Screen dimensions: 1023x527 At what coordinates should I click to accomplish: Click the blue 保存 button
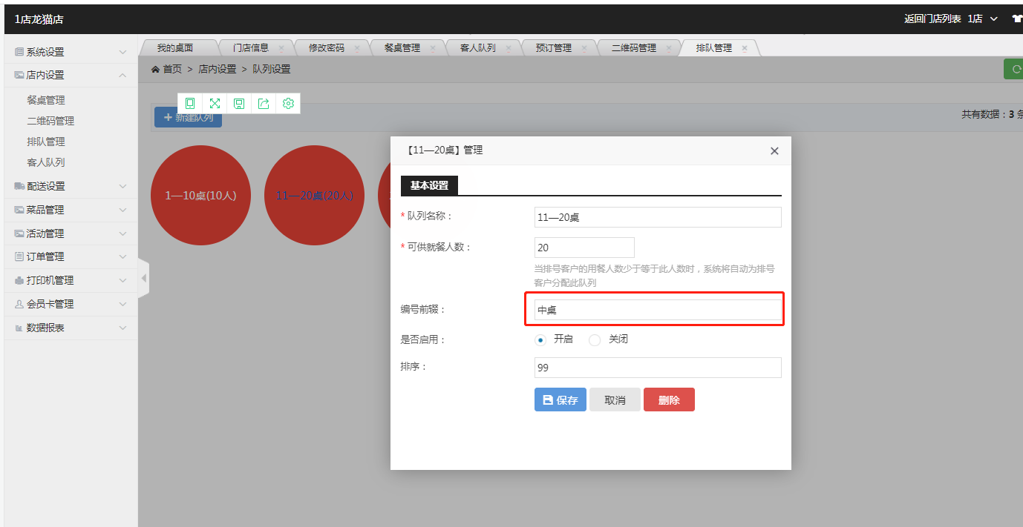coord(560,400)
